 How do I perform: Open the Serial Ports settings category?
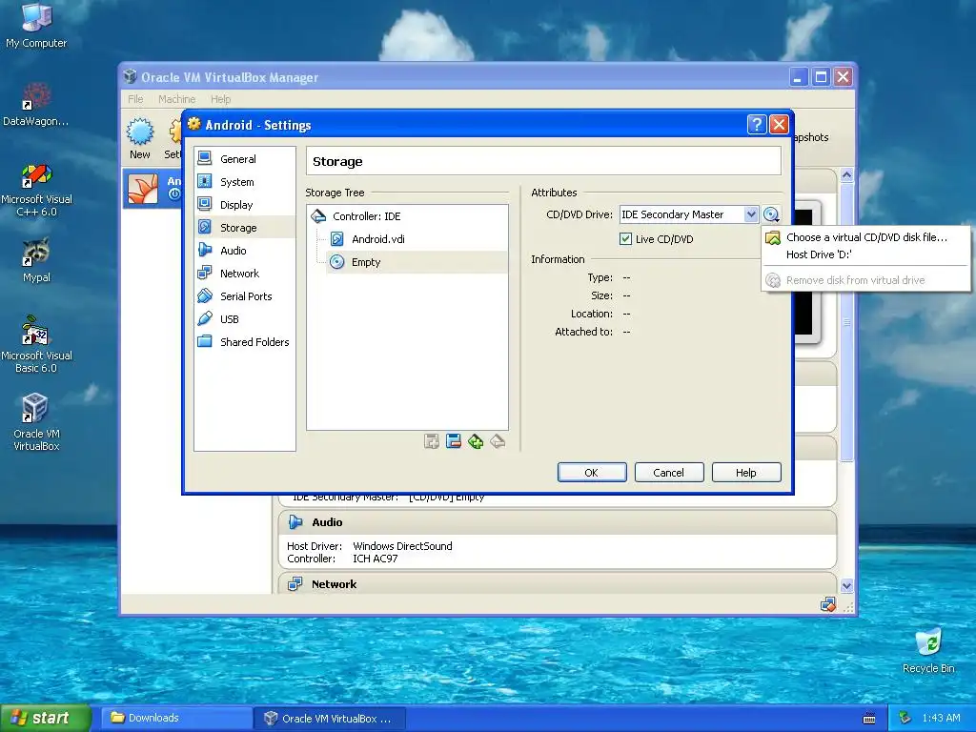click(x=244, y=296)
